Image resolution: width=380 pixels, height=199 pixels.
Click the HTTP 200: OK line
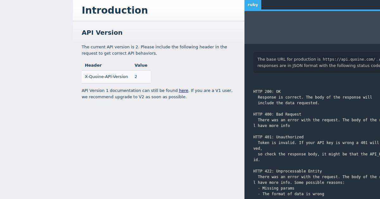267,92
